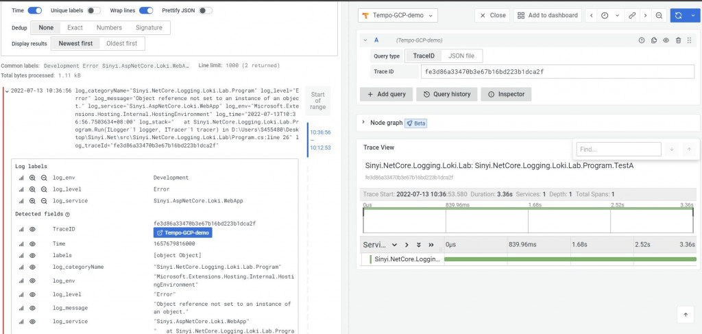Select JSON file query type
The width and height of the screenshot is (702, 334).
(462, 56)
